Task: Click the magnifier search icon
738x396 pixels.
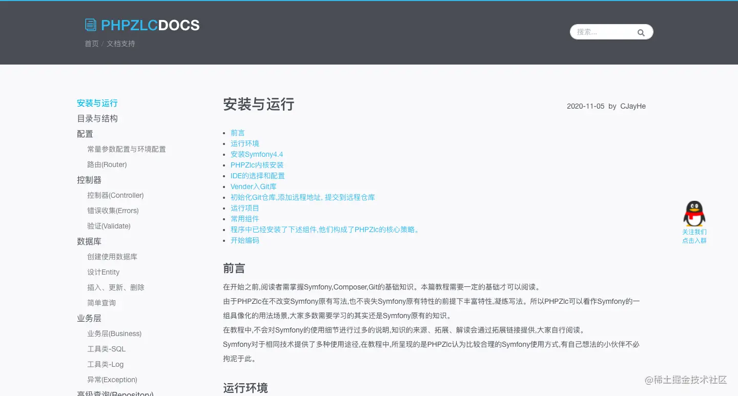Action: point(641,32)
